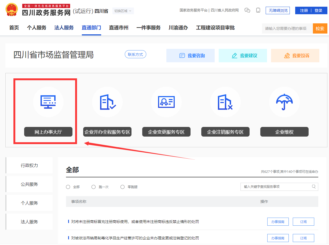
Task: Choose the 零跑腿 radio option
Action: (x=123, y=187)
